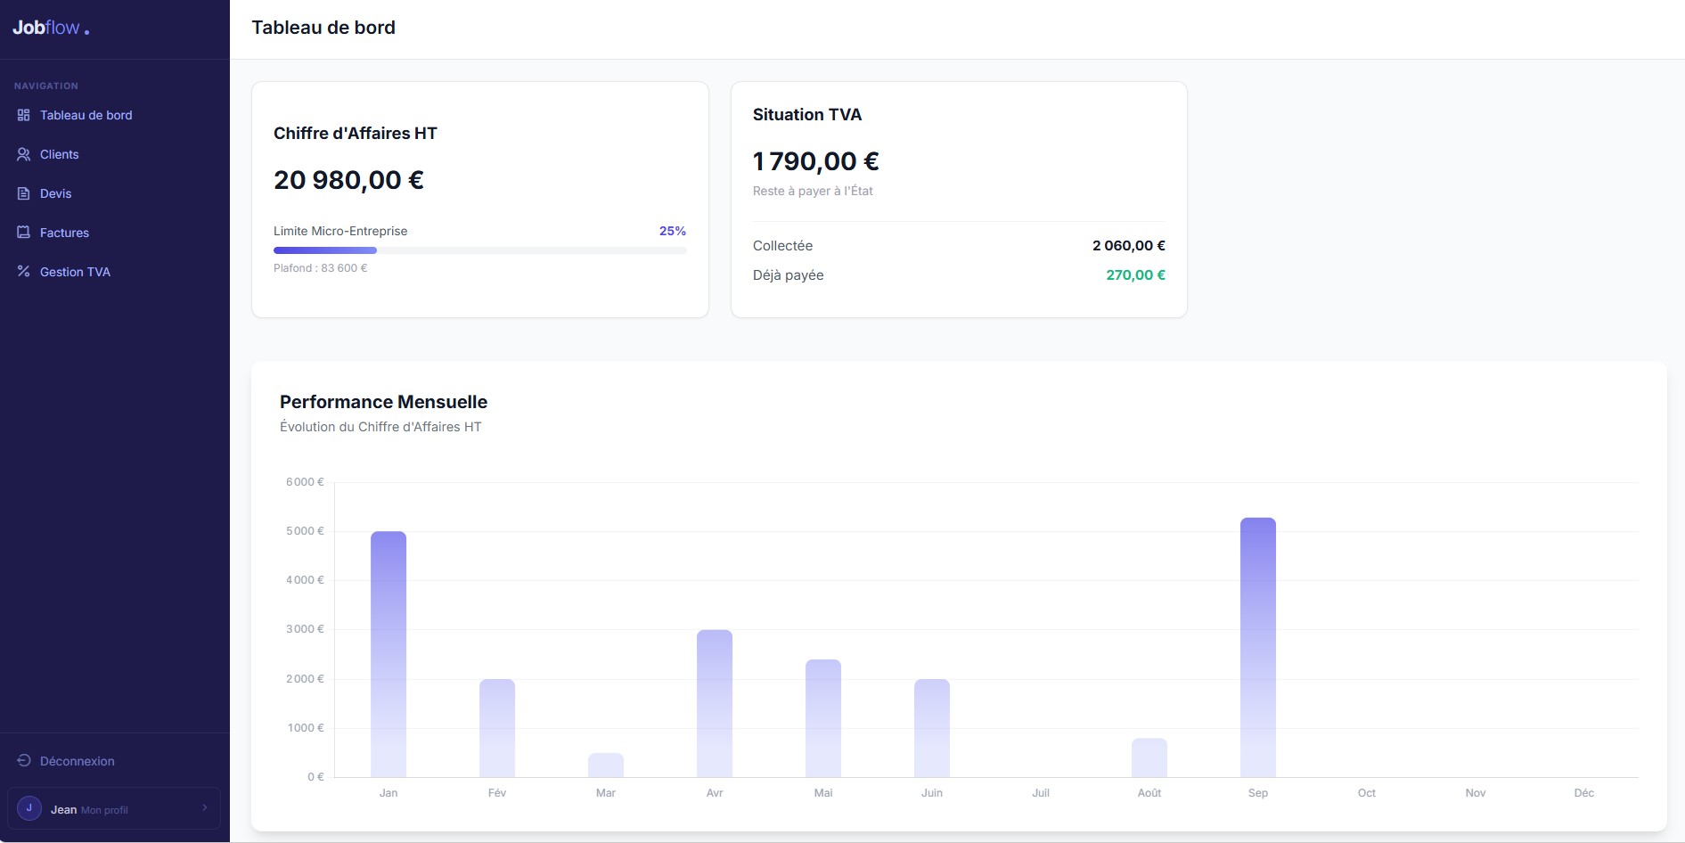Click the Tableau de bord grid icon
Image resolution: width=1685 pixels, height=843 pixels.
24,115
